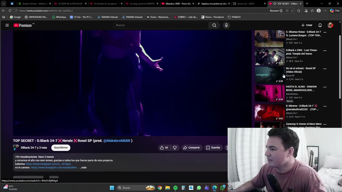Image resolution: width=342 pixels, height=192 pixels.
Task: Open HASTA EL ALMA video thumbnail
Action: (x=269, y=93)
